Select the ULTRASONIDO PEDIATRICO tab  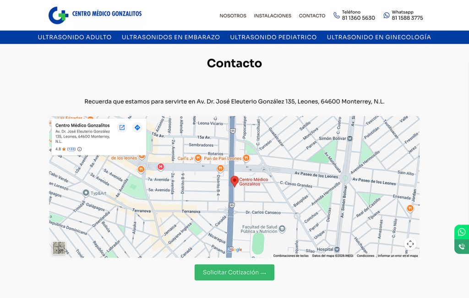point(274,37)
